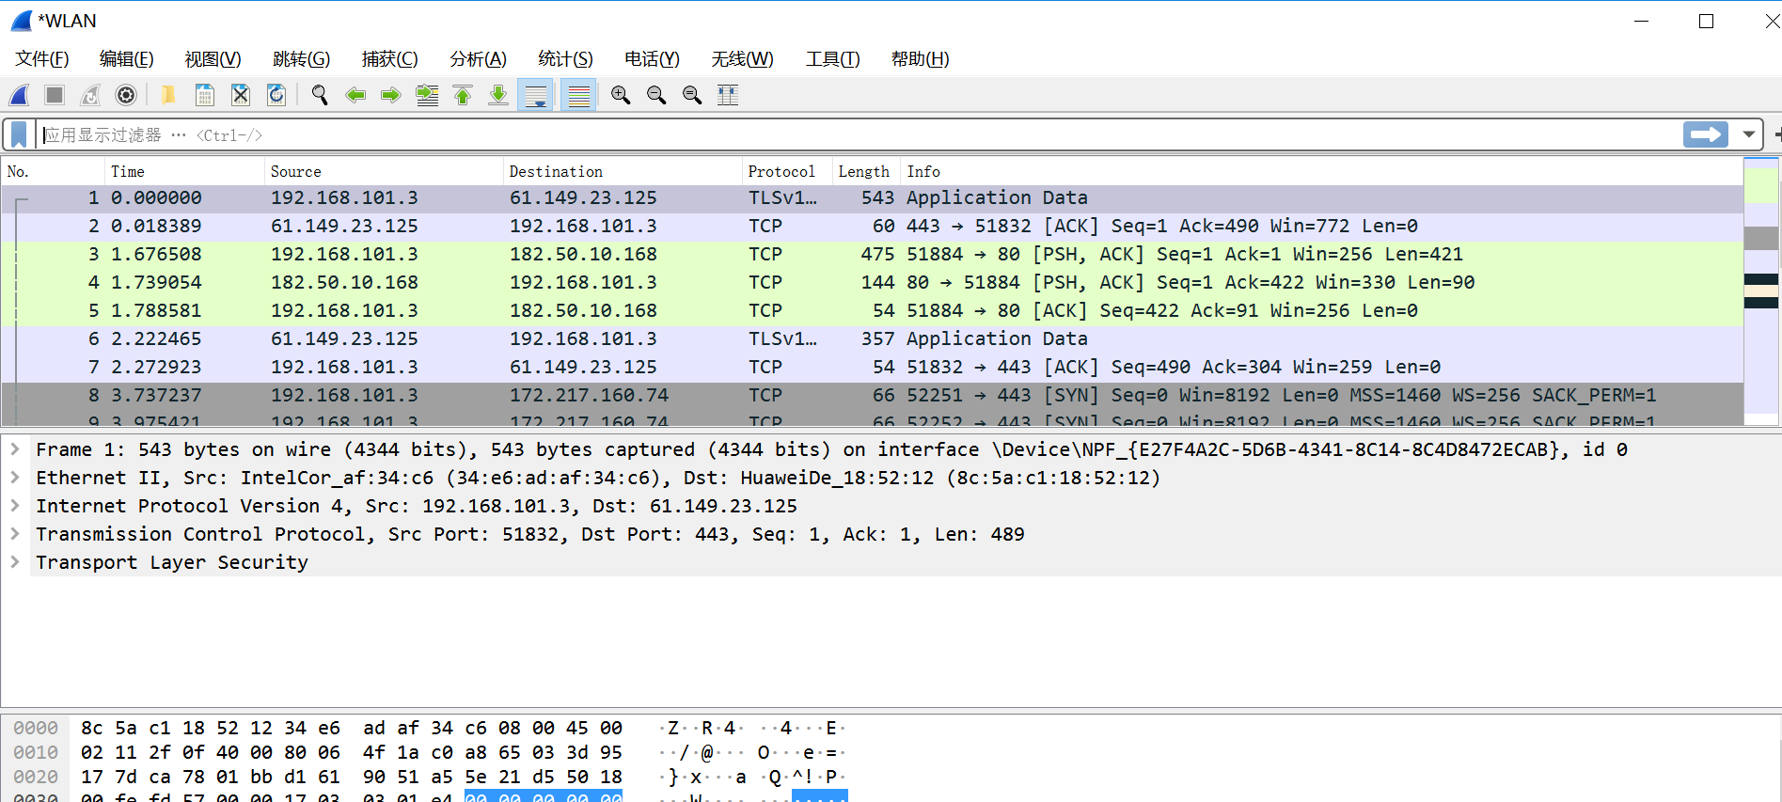Go to previous packet arrow
1782x802 pixels.
[355, 95]
